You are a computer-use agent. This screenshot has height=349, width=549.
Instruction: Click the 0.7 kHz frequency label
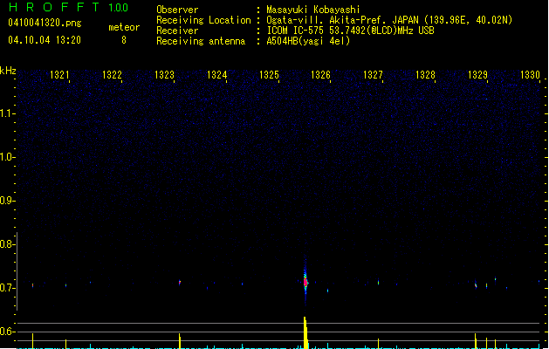[6, 288]
